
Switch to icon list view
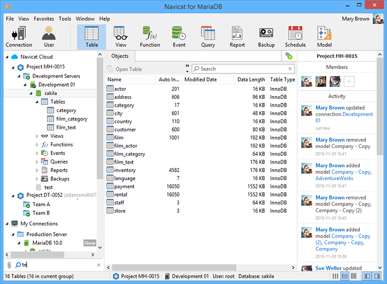(336, 276)
